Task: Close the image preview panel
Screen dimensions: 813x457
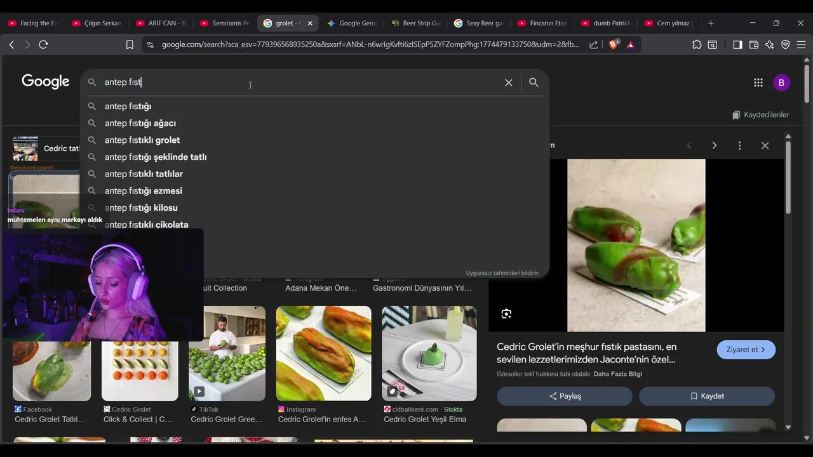Action: (x=765, y=145)
